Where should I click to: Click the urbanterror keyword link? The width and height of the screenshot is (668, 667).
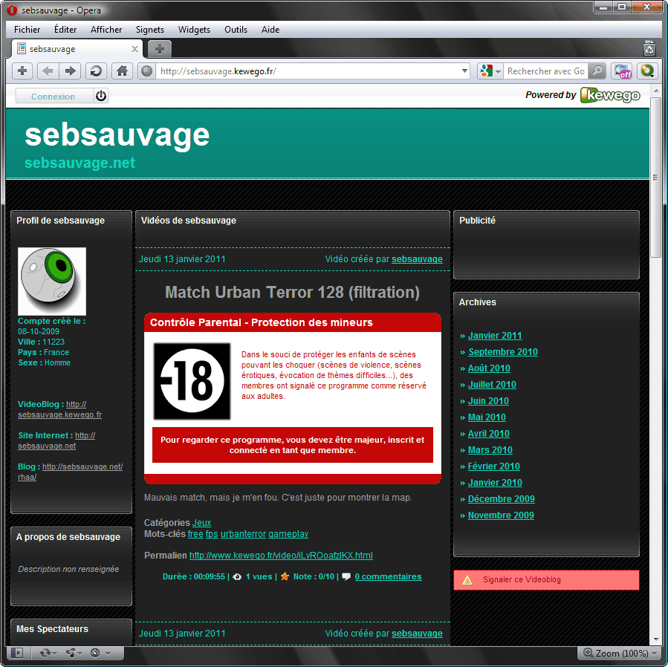pyautogui.click(x=243, y=534)
